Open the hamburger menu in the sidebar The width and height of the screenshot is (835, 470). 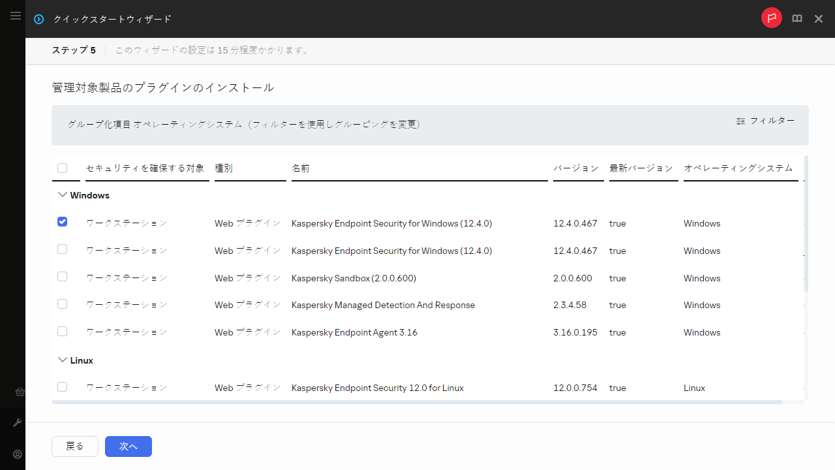16,16
